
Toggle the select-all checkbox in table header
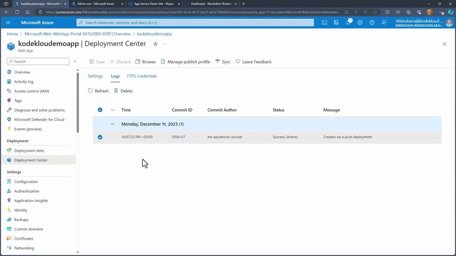pos(100,110)
